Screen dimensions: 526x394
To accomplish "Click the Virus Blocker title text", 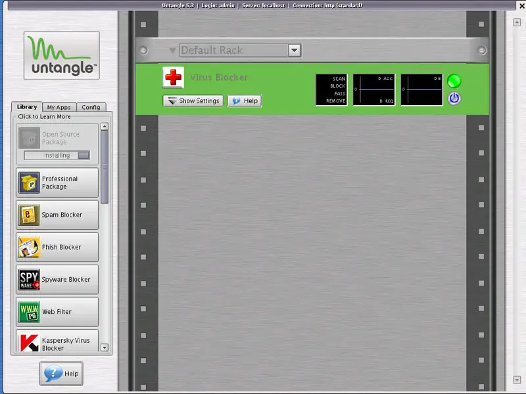I will click(219, 77).
